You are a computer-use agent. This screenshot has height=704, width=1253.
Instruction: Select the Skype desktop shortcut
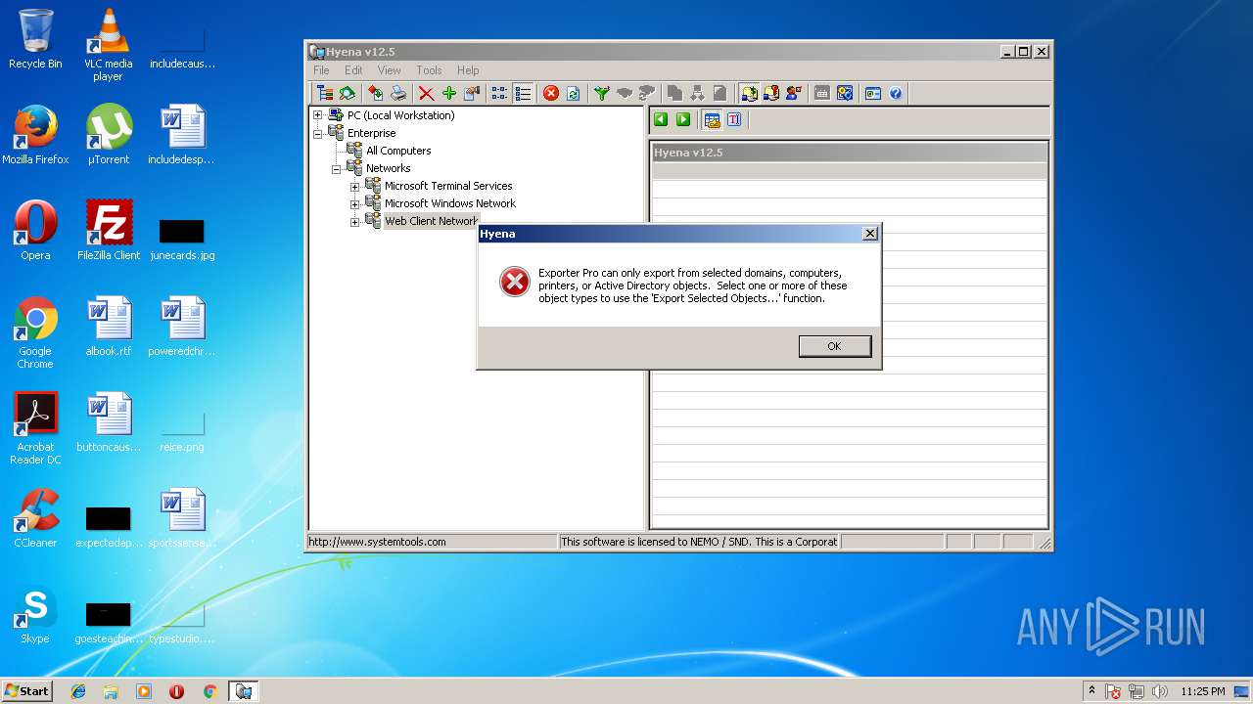click(35, 614)
